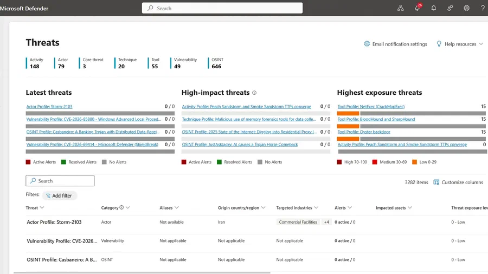Click Email notification settings
The image size is (488, 274).
point(396,44)
